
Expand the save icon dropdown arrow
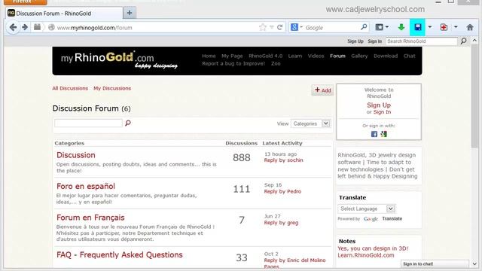click(430, 27)
